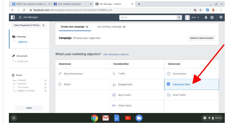Click Create new under Ad account
Viewport: 230px width, 125px height.
pyautogui.click(x=23, y=61)
